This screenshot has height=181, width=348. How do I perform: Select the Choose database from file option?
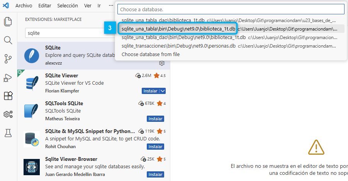(x=151, y=55)
